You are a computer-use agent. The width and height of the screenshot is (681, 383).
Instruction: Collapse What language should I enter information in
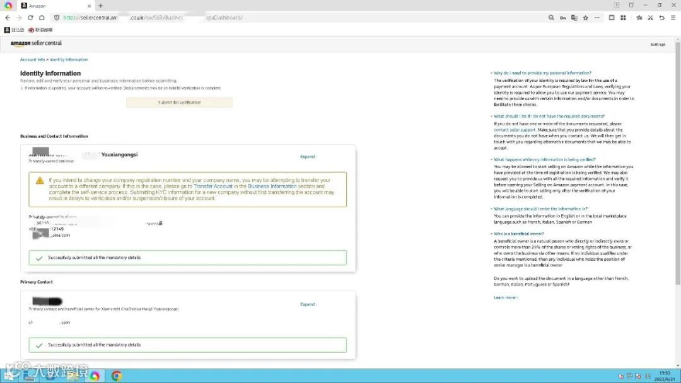click(540, 209)
